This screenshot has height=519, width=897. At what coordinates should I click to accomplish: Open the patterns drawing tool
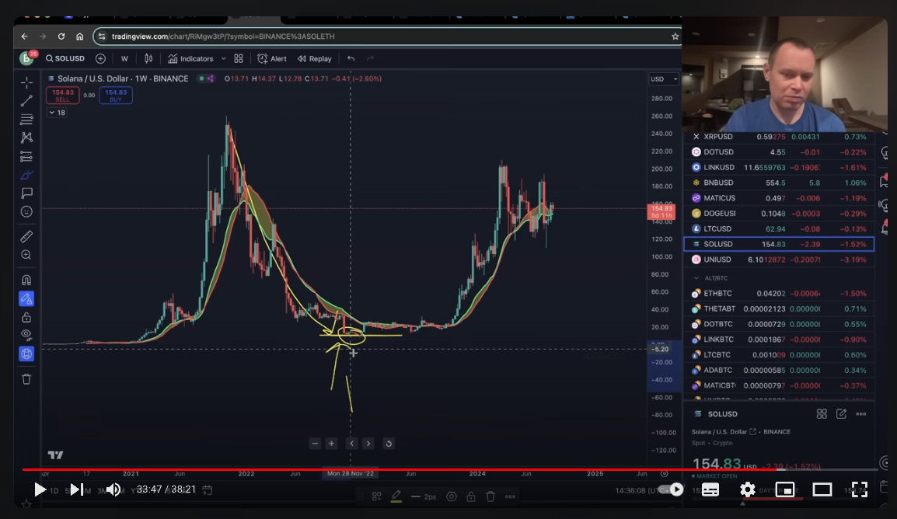(x=26, y=138)
